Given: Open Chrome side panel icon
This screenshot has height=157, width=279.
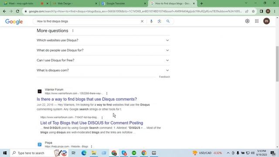Looking at the screenshot, I should coord(261,11).
